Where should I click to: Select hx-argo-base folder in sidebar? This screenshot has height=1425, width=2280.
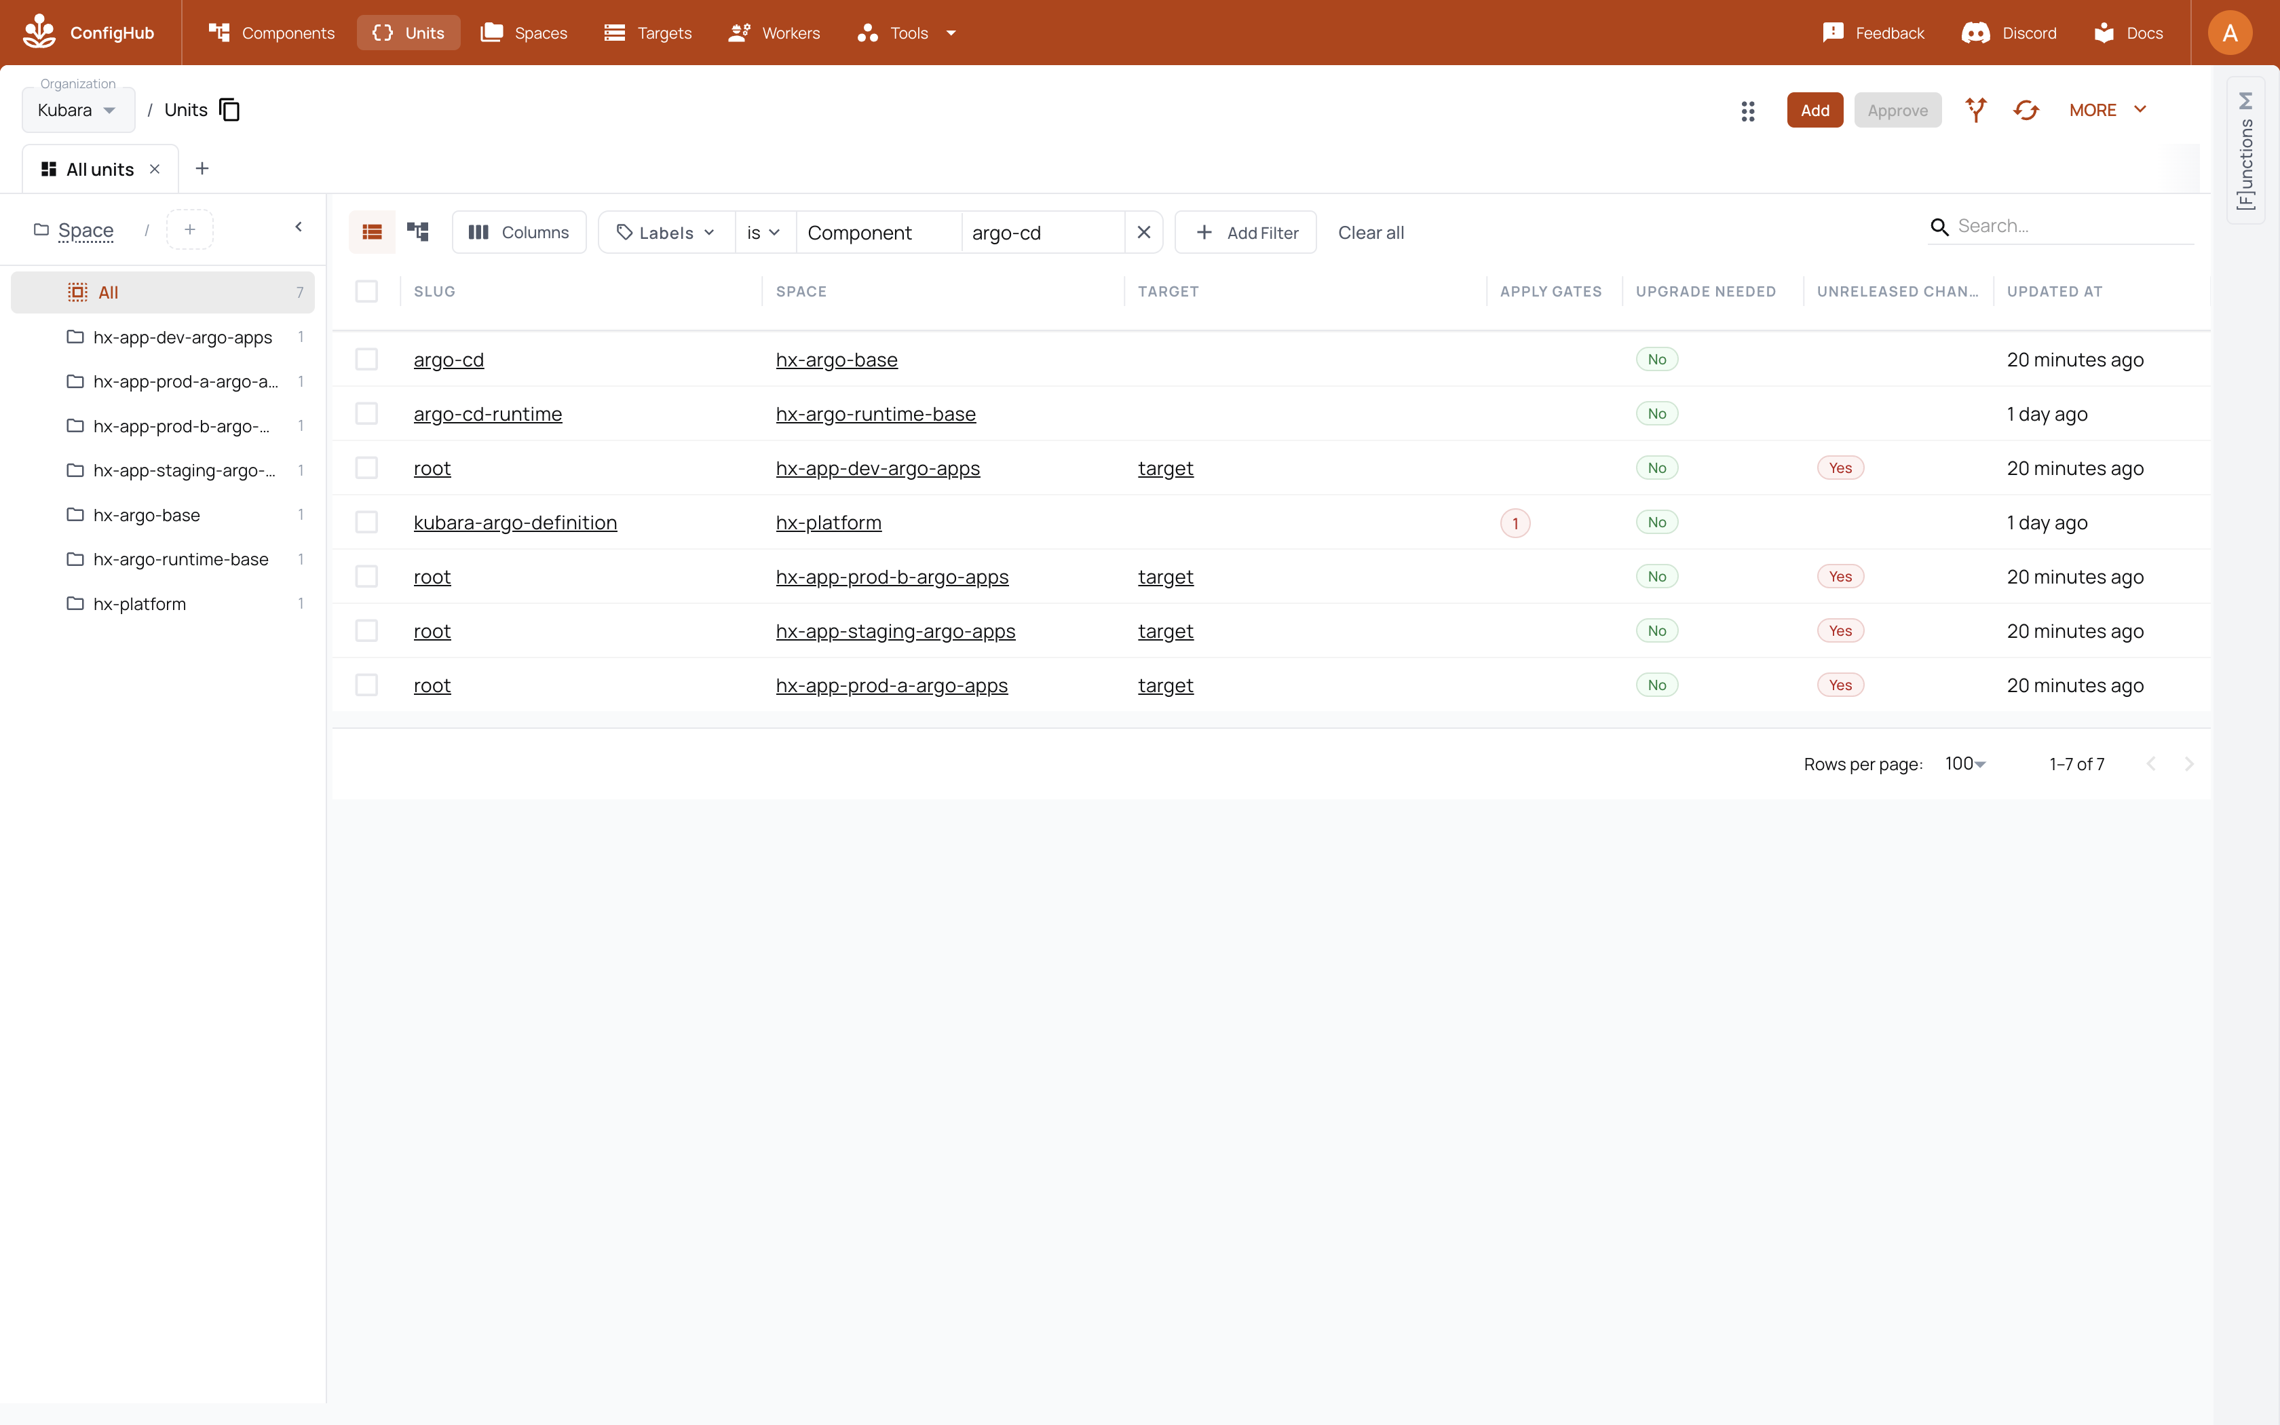coord(163,514)
